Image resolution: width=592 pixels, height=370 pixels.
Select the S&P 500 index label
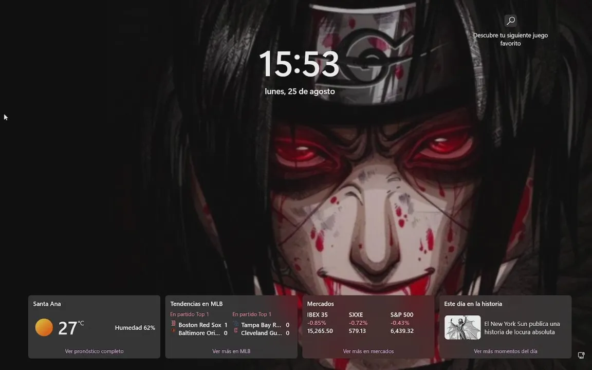coord(402,314)
